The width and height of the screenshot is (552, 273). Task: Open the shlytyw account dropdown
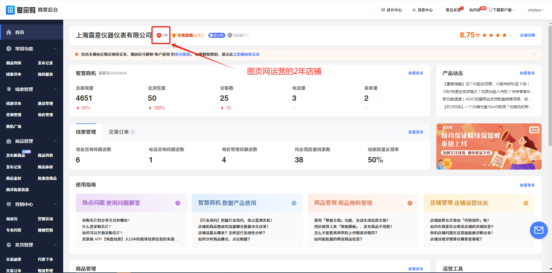click(536, 10)
